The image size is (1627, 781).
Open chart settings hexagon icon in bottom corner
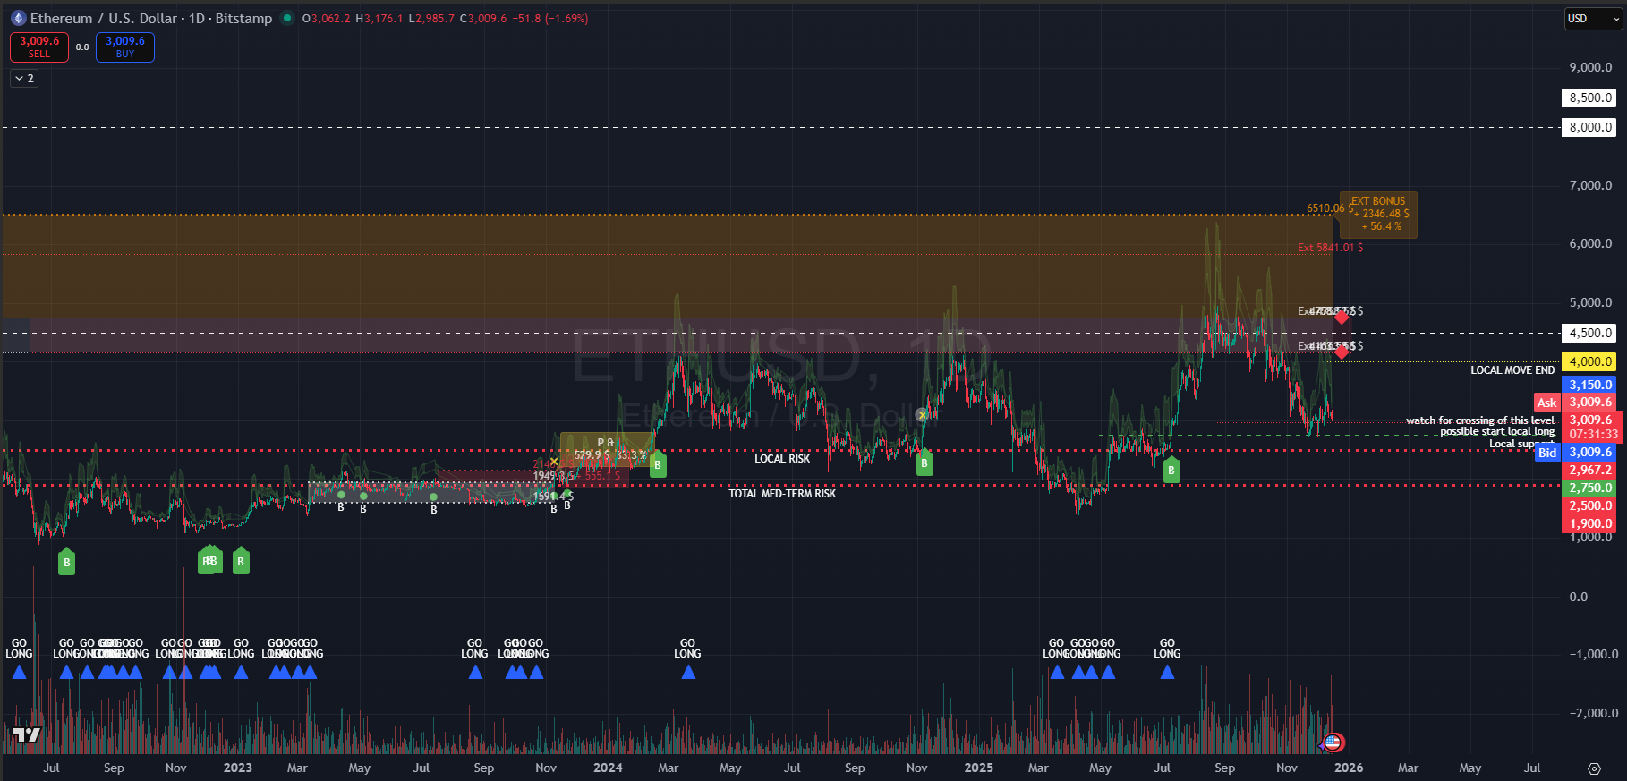(x=1594, y=768)
